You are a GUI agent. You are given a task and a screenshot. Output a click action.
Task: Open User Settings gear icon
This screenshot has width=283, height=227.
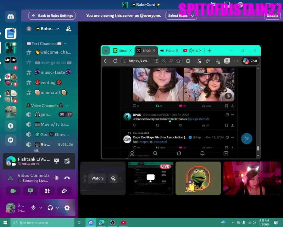67,208
